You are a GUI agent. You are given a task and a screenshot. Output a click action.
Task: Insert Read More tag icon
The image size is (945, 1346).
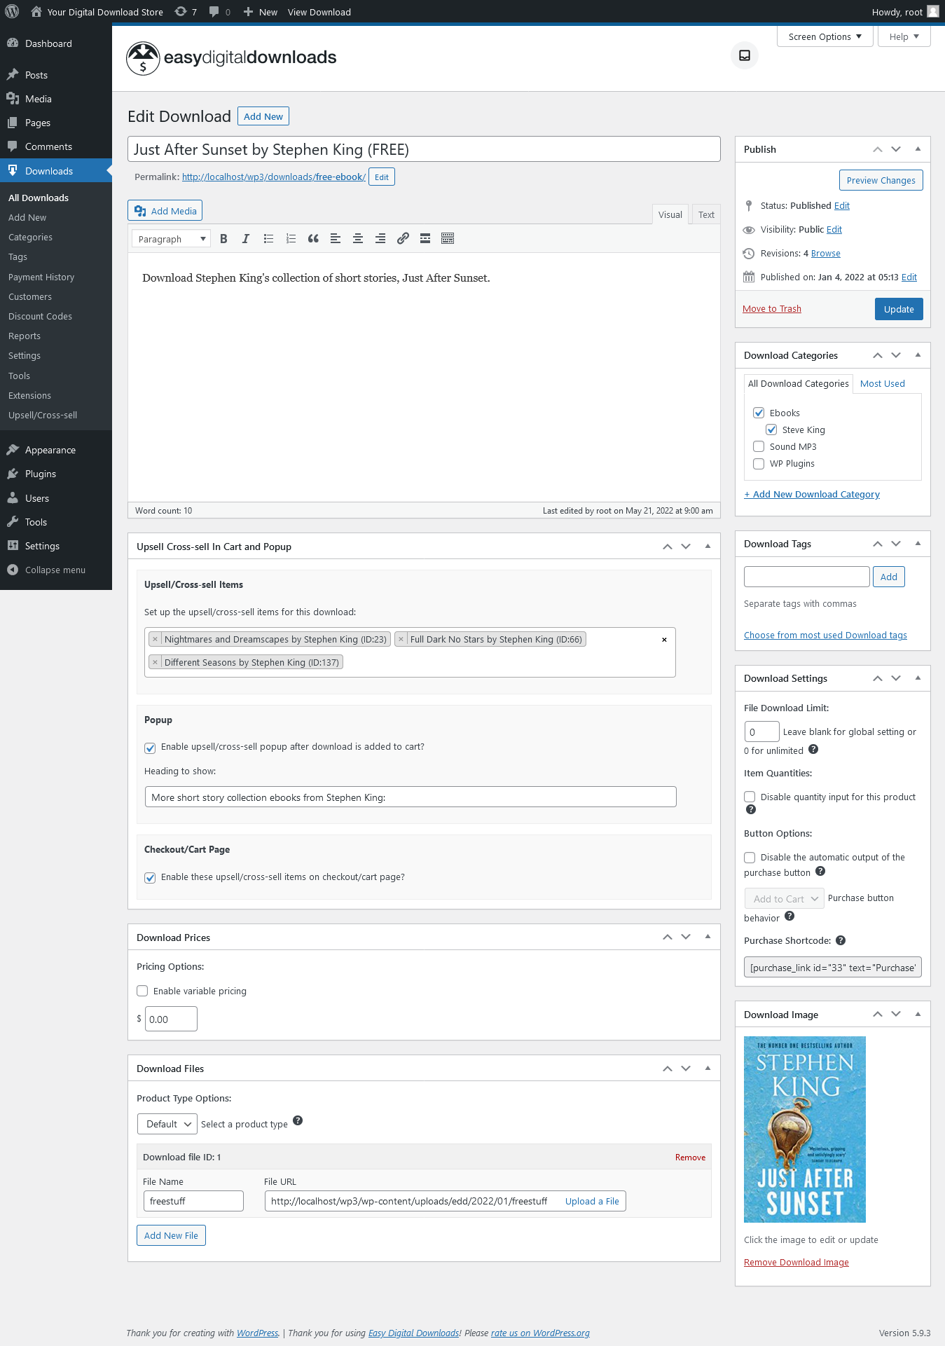point(425,239)
